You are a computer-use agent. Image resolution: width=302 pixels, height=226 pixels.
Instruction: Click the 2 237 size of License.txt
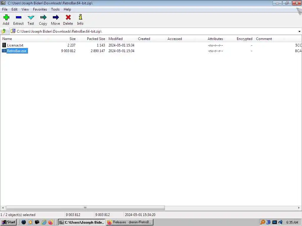click(71, 45)
